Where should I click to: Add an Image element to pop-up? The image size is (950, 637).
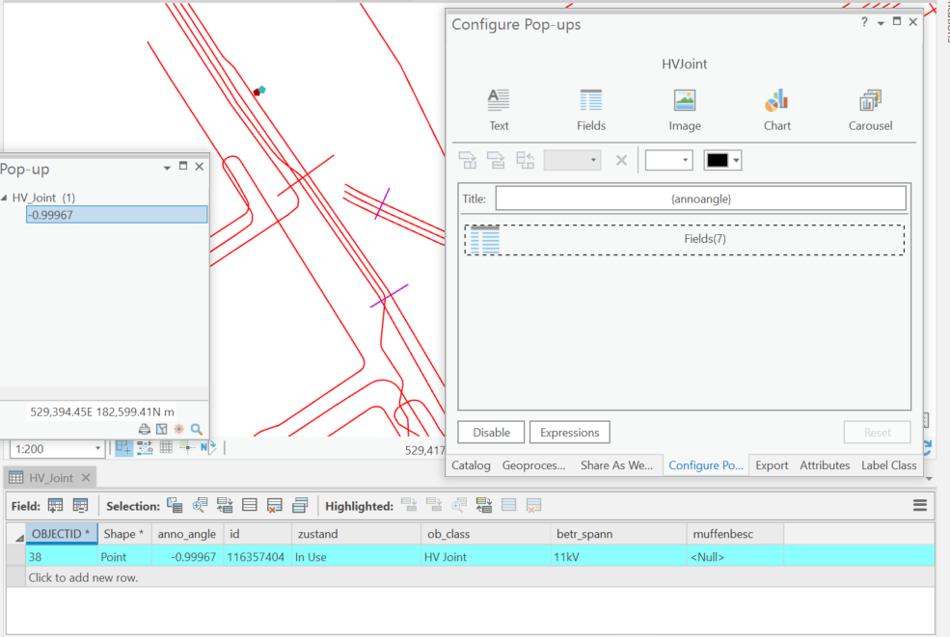[x=685, y=110]
